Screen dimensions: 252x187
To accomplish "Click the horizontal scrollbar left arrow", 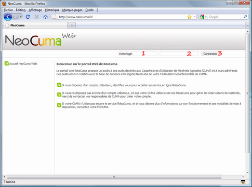I will tap(4, 177).
